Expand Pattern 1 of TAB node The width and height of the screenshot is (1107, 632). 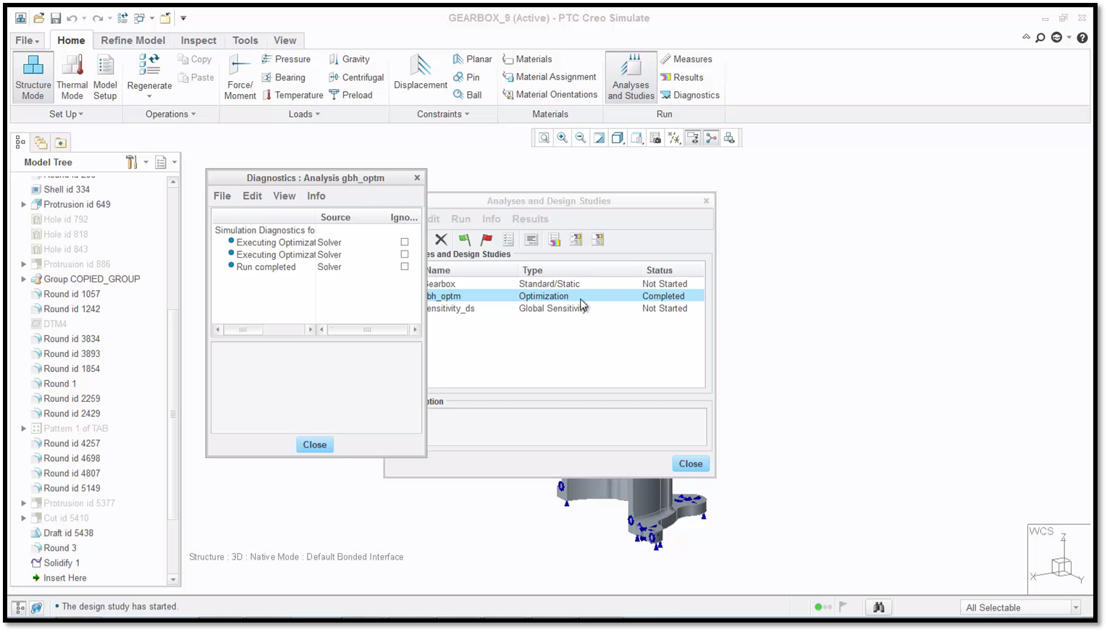point(24,429)
